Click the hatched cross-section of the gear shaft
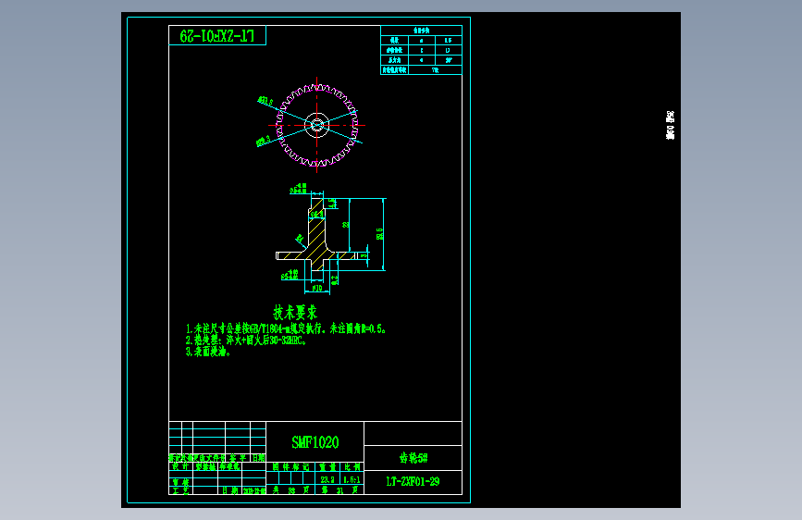This screenshot has width=802, height=520. click(x=317, y=234)
